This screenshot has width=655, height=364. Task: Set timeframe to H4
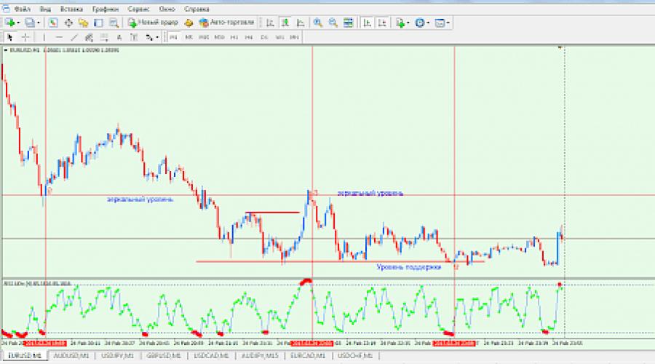tap(249, 37)
